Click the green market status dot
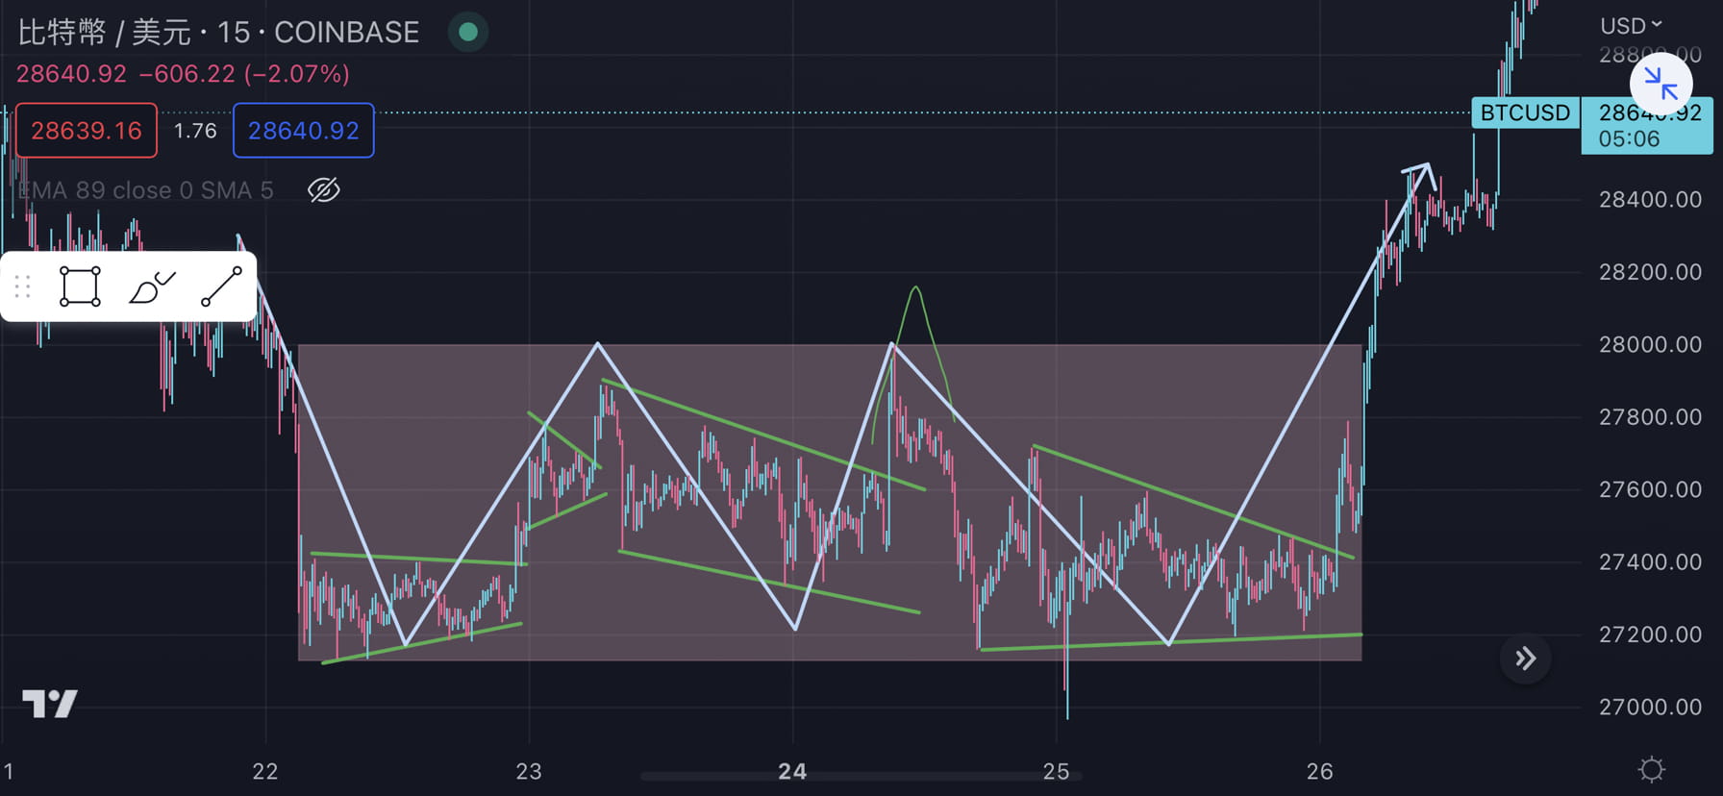This screenshot has width=1723, height=796. [x=468, y=33]
